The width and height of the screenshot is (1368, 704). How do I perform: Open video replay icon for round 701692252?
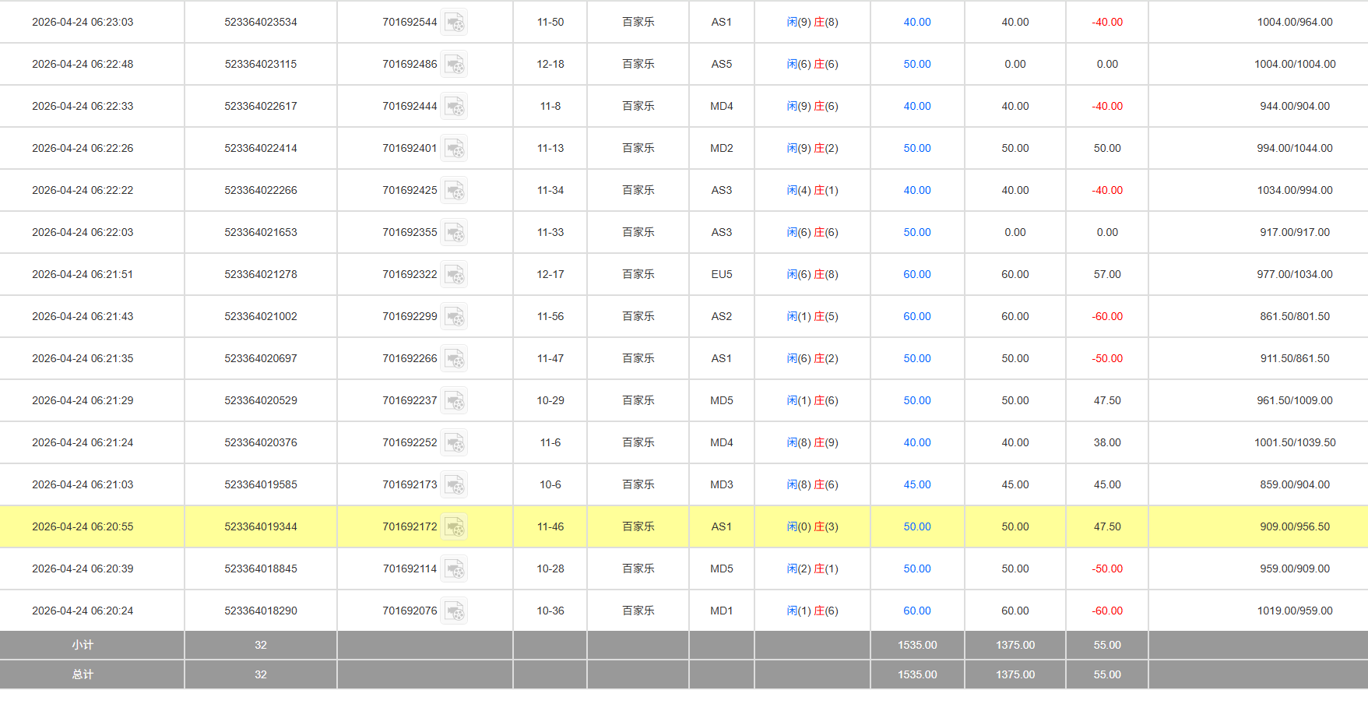[455, 443]
